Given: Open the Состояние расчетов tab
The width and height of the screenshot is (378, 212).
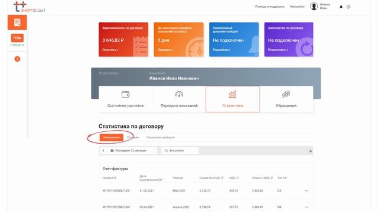Looking at the screenshot, I should pyautogui.click(x=125, y=99).
